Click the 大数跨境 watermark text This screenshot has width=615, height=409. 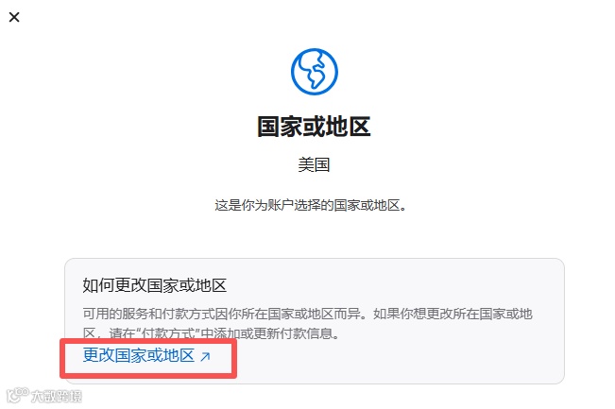[x=57, y=396]
